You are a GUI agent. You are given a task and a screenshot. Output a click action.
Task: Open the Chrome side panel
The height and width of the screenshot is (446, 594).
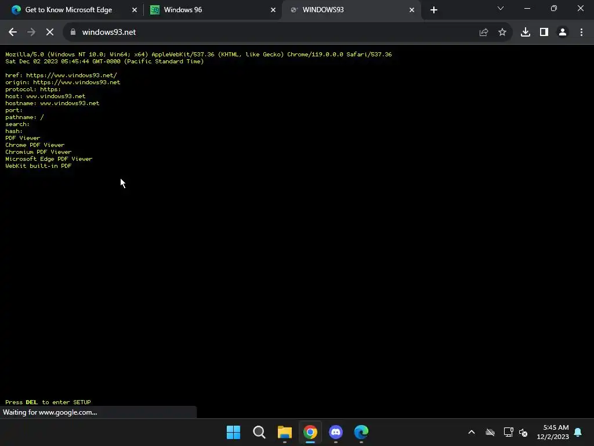544,33
